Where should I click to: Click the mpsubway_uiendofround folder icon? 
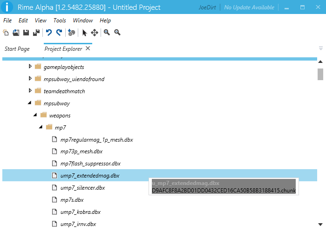(38, 79)
